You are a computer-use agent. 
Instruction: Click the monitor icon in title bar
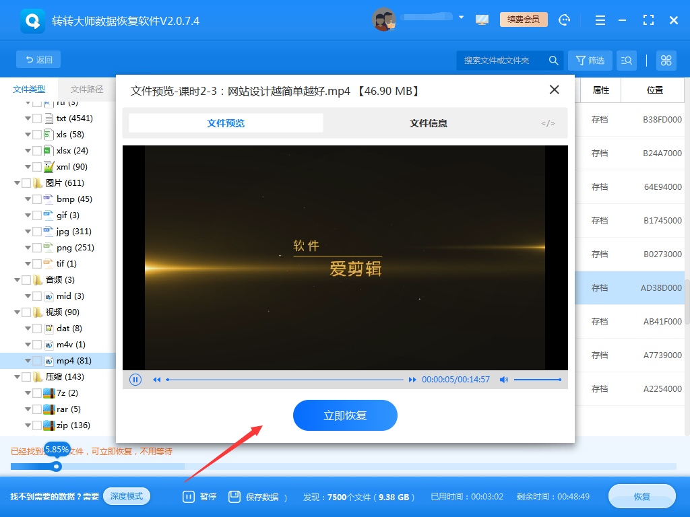(482, 20)
